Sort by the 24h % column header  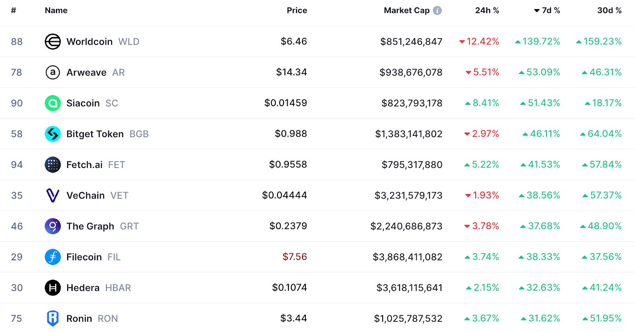(x=487, y=10)
